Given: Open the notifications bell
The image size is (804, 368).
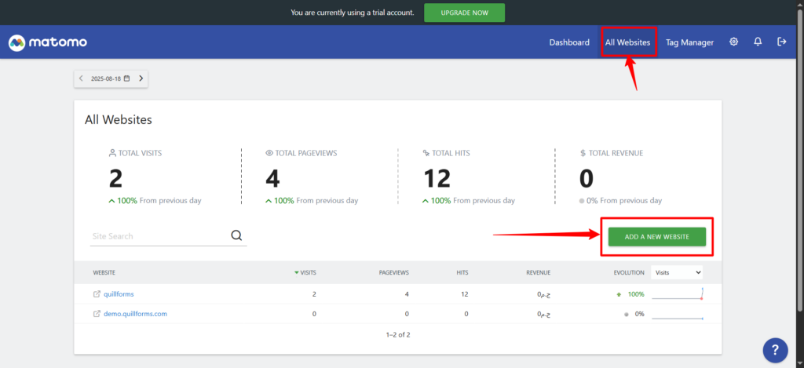Looking at the screenshot, I should pyautogui.click(x=758, y=42).
